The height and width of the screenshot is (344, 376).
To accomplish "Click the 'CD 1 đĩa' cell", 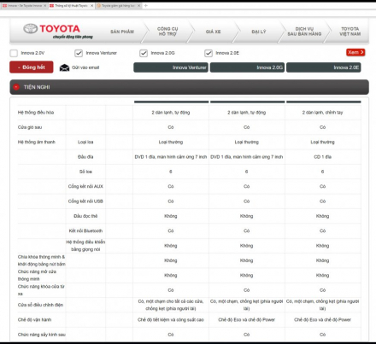I will point(322,157).
